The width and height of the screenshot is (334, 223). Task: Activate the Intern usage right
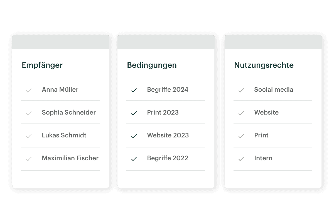coord(241,159)
